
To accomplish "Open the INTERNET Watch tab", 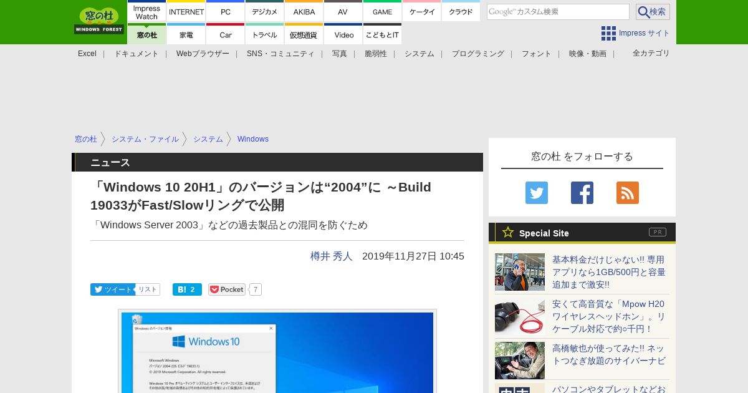I will [x=186, y=12].
